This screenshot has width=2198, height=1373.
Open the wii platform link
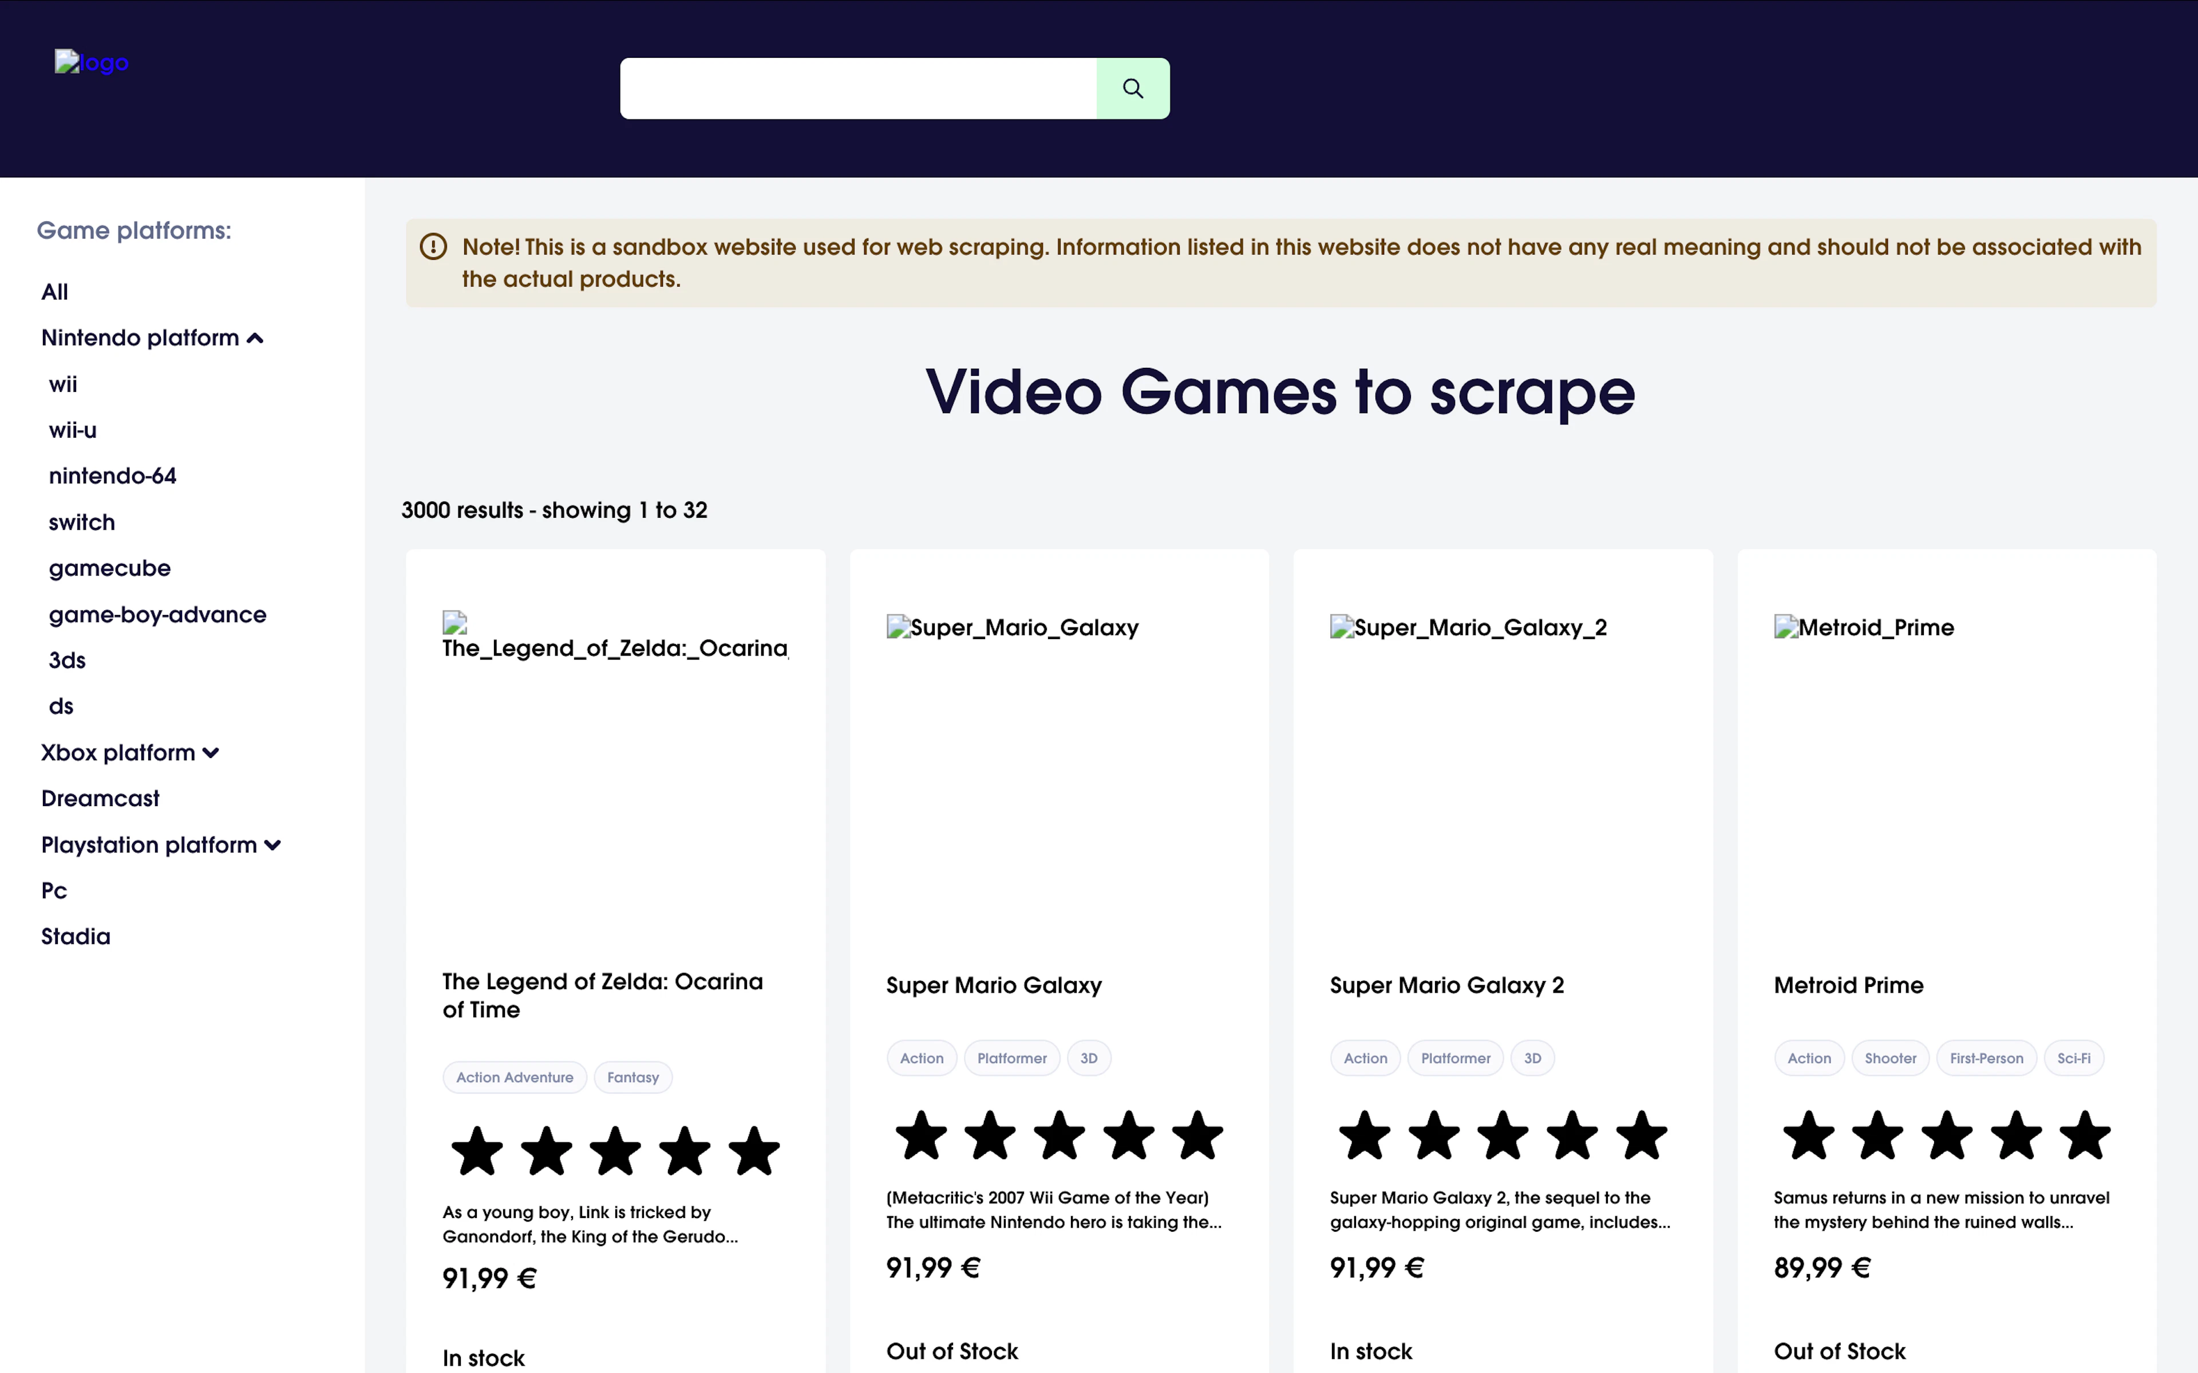pos(62,384)
